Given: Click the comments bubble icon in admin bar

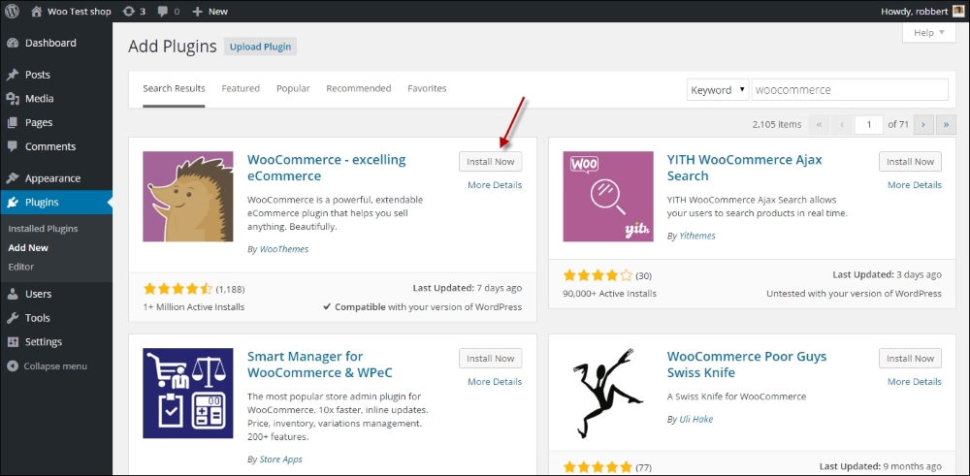Looking at the screenshot, I should pos(167,12).
